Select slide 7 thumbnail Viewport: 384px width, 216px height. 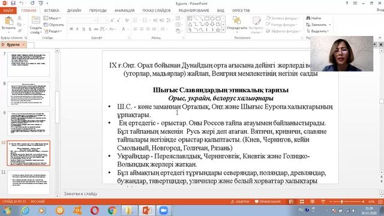click(x=28, y=64)
